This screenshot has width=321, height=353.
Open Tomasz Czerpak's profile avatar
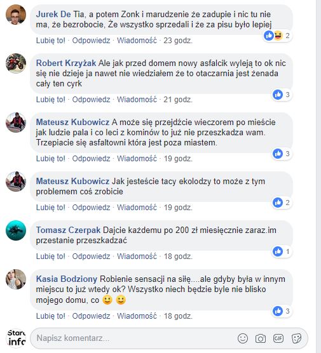tap(16, 230)
